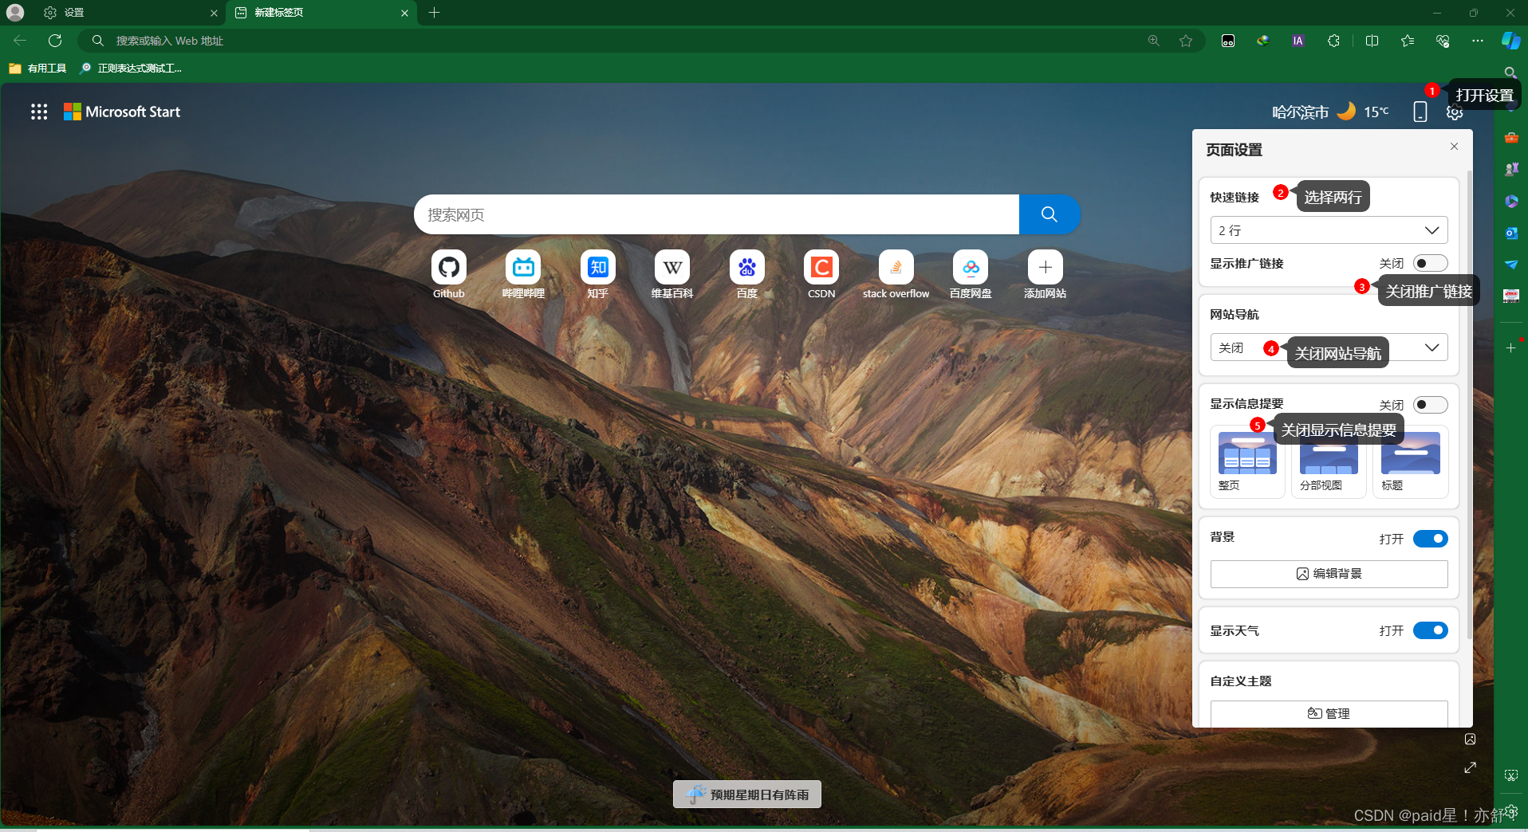Viewport: 1528px width, 832px height.
Task: Open the browser extensions puzzle icon
Action: point(1333,41)
